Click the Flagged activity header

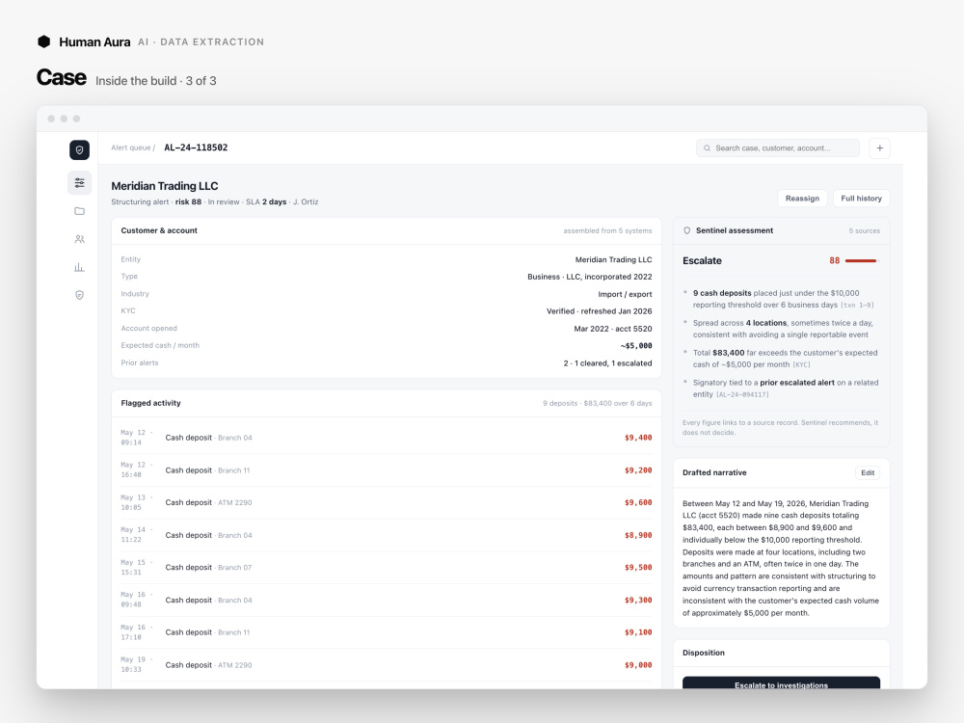(x=150, y=403)
